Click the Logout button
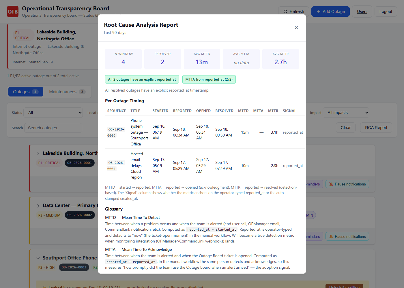The height and width of the screenshot is (288, 404). pyautogui.click(x=386, y=12)
